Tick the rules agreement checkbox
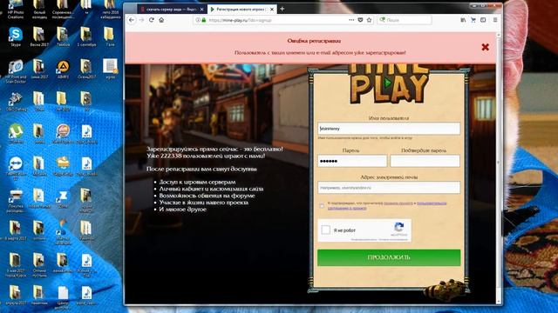This screenshot has width=558, height=313. click(x=322, y=206)
